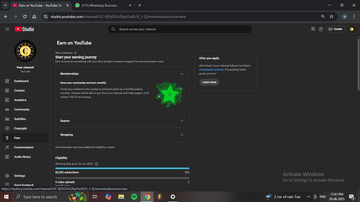The width and height of the screenshot is (360, 202).
Task: Open the YouTube Studio hamburger menu
Action: click(x=7, y=29)
